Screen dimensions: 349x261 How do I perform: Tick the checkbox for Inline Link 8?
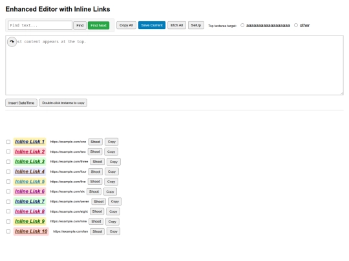click(x=8, y=211)
